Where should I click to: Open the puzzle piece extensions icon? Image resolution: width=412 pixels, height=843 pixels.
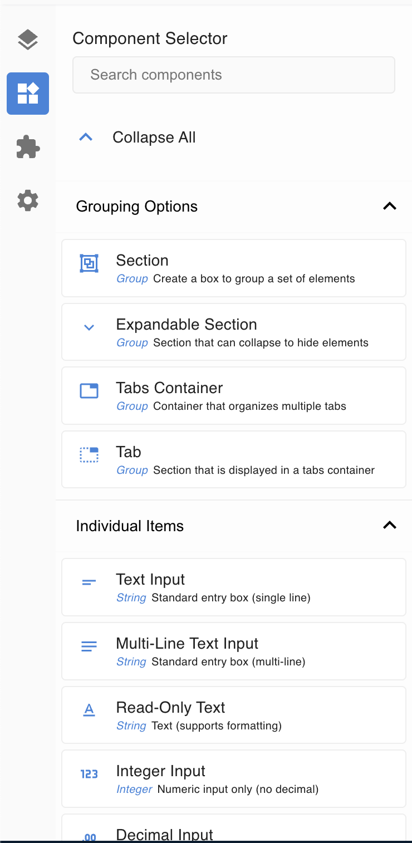(x=28, y=147)
